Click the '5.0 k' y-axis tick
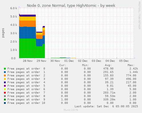This screenshot has width=142, height=113. click(x=14, y=17)
